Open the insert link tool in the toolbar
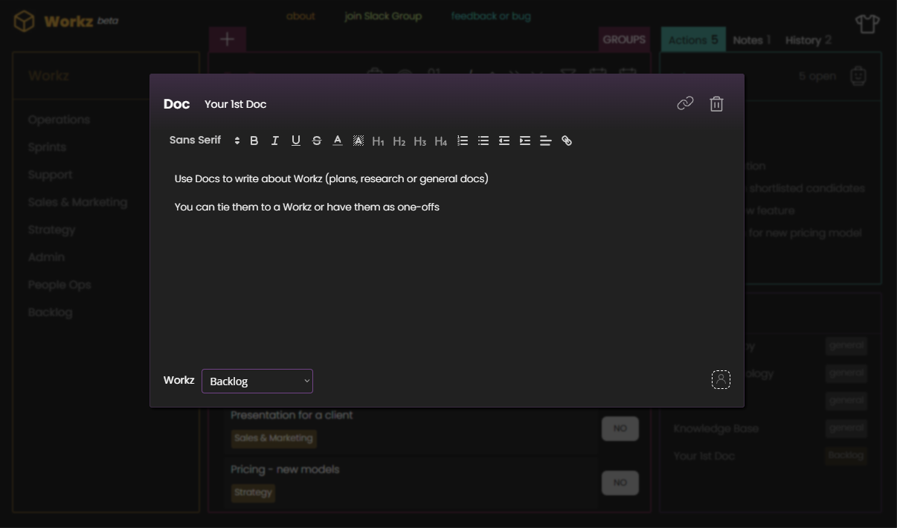Screen dimensions: 897x528 566,140
